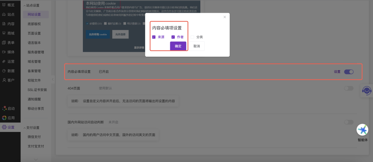Open the 智能体 AI agent icon

pos(362,130)
